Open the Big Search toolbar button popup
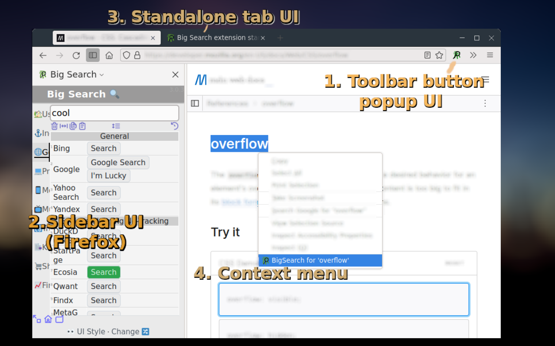555x346 pixels. [457, 55]
